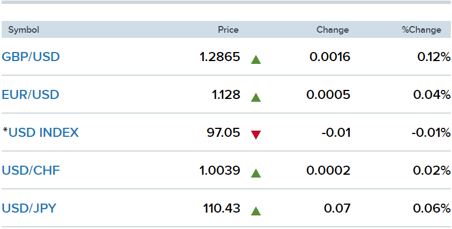Screen dimensions: 452x229
Task: Open the USD/JPY symbol link
Action: click(29, 208)
